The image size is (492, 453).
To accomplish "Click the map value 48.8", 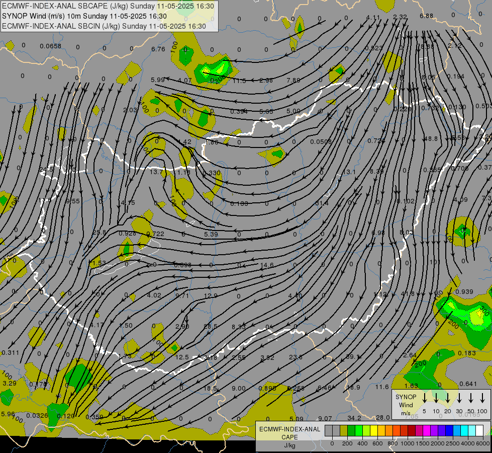I will point(431,138).
